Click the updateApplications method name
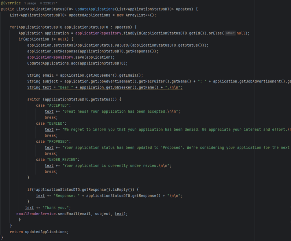This screenshot has width=291, height=241. (95, 9)
